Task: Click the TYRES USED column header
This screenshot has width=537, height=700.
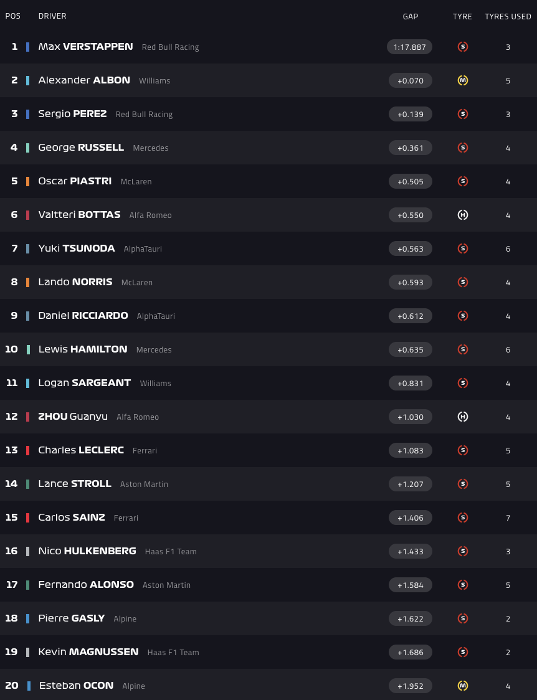Action: (508, 17)
